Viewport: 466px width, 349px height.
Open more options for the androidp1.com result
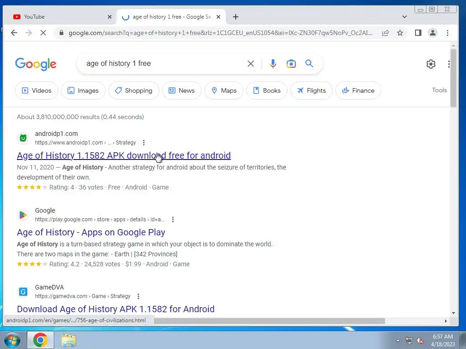[143, 143]
